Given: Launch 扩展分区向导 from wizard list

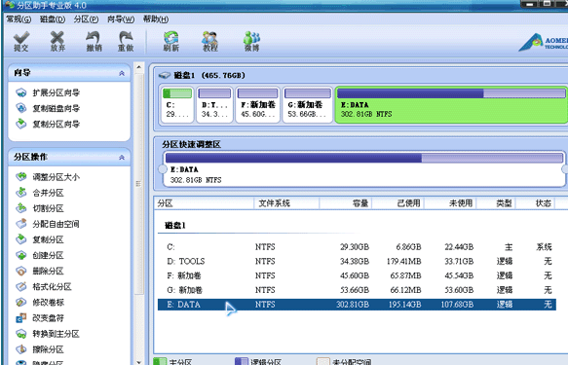Looking at the screenshot, I should (48, 93).
